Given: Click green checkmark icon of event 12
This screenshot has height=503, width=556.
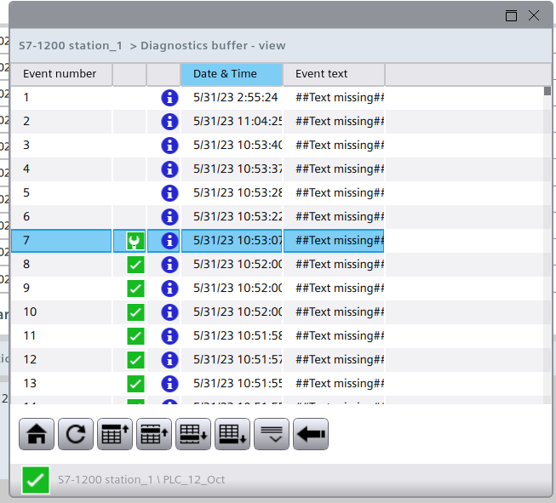Looking at the screenshot, I should (x=135, y=360).
